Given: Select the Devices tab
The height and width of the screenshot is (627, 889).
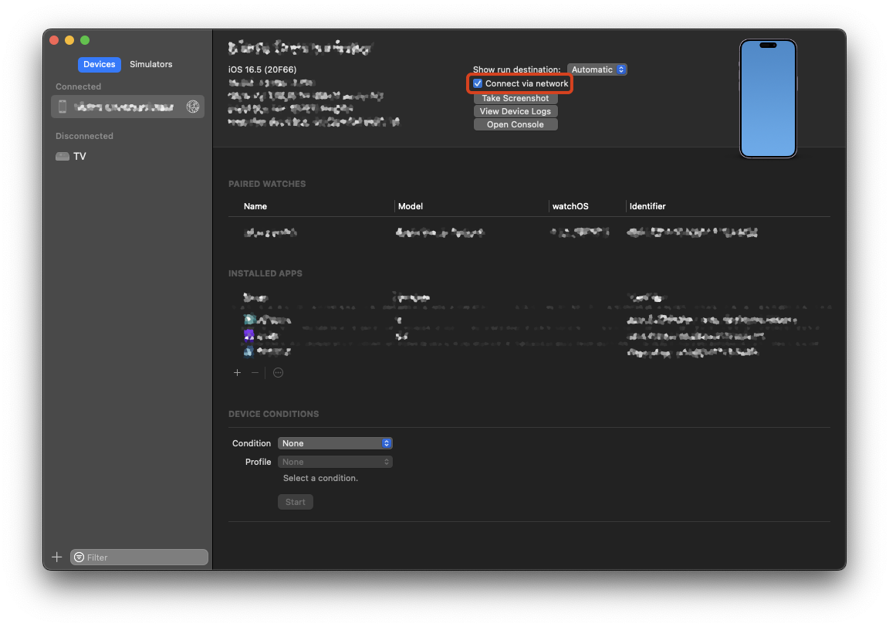Looking at the screenshot, I should [x=99, y=64].
